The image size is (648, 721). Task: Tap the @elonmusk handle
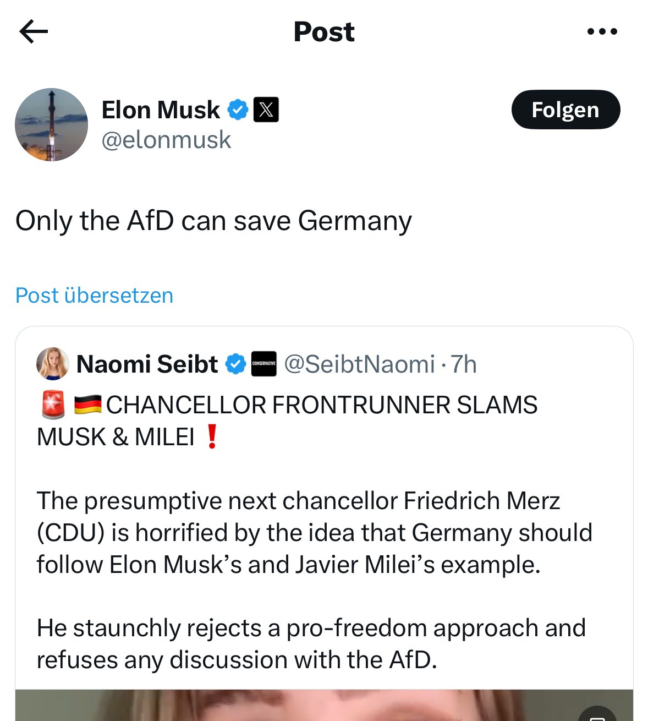coord(166,140)
